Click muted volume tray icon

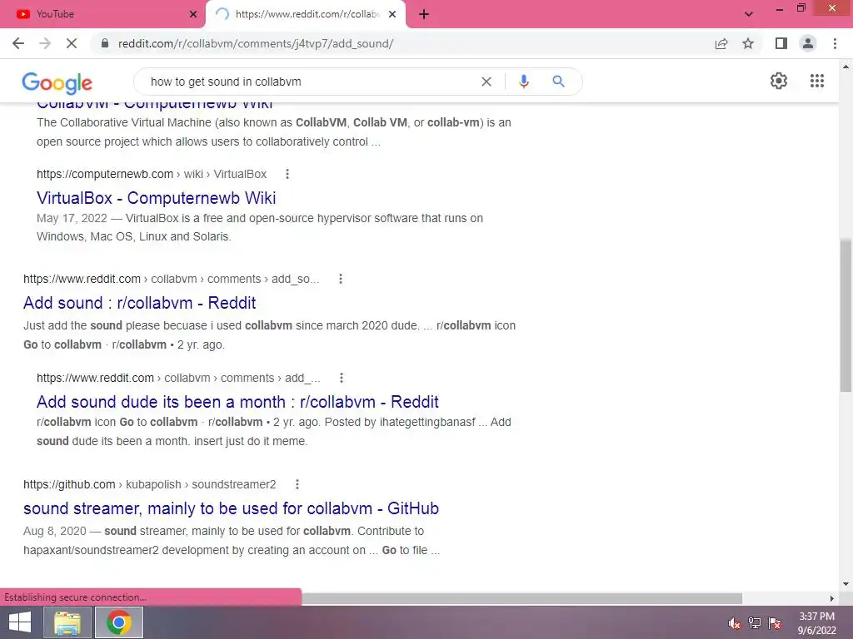click(x=734, y=623)
